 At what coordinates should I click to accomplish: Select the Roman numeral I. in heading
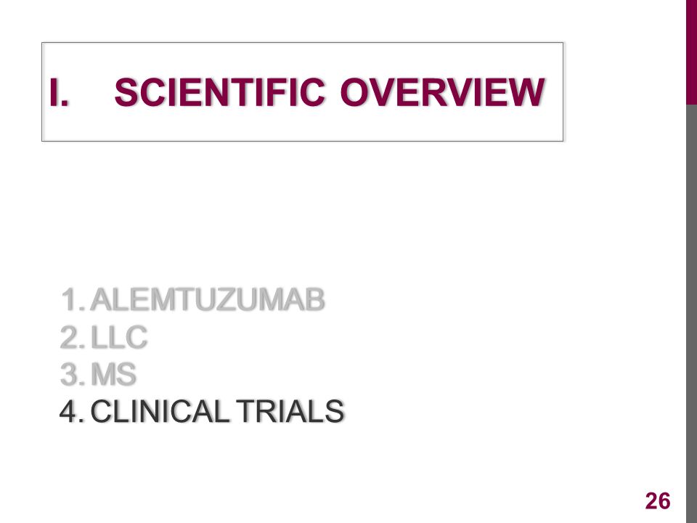pyautogui.click(x=59, y=92)
